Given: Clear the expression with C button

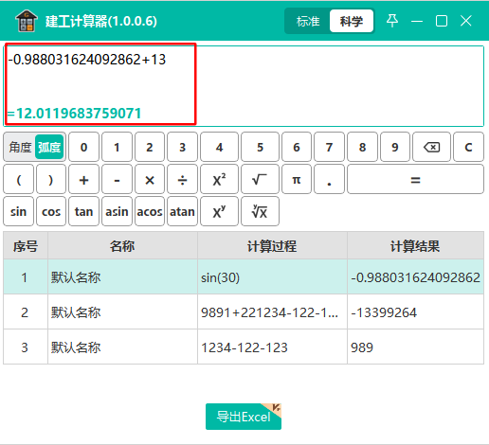Looking at the screenshot, I should point(468,147).
